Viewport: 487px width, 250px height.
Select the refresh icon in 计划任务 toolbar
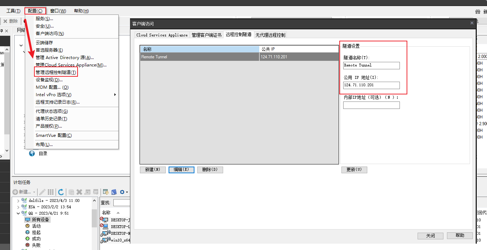(61, 192)
